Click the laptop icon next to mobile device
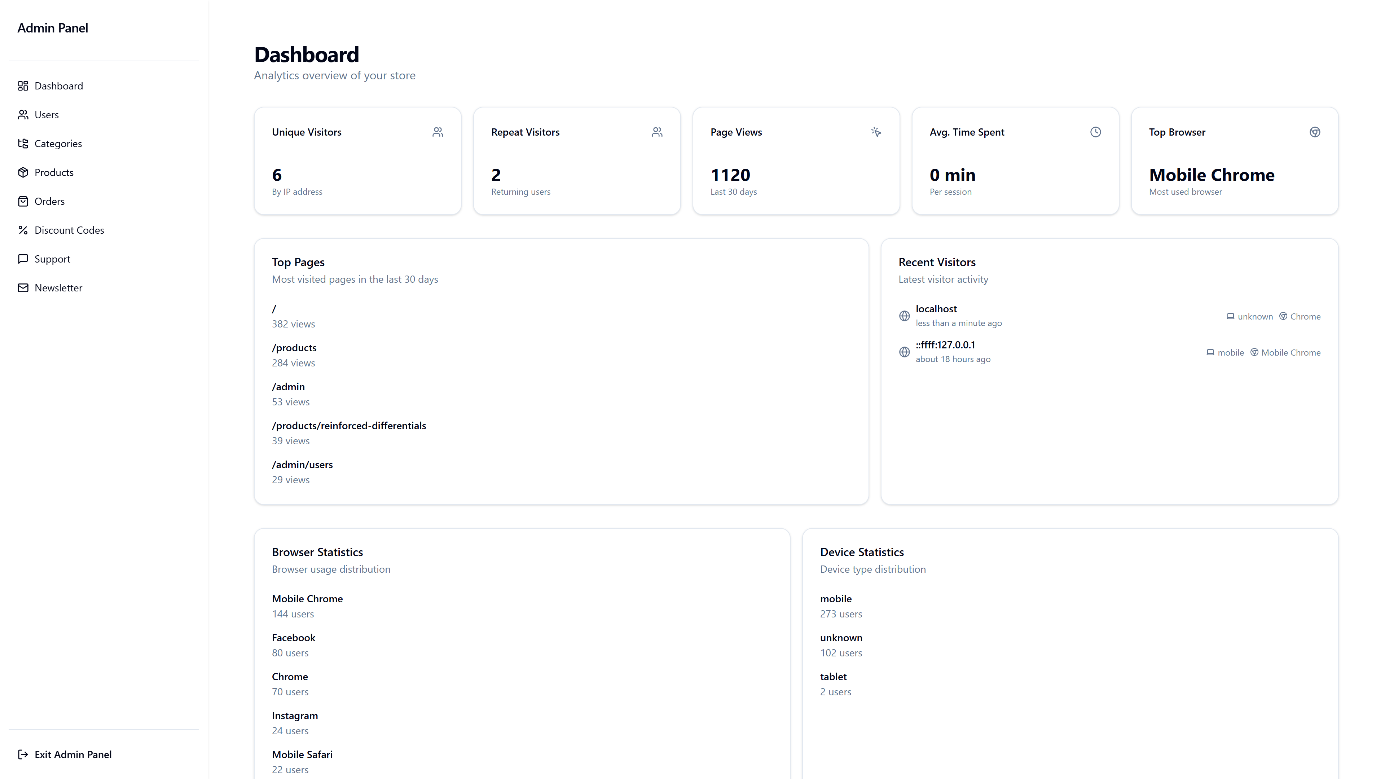The image size is (1385, 779). [x=1210, y=352]
